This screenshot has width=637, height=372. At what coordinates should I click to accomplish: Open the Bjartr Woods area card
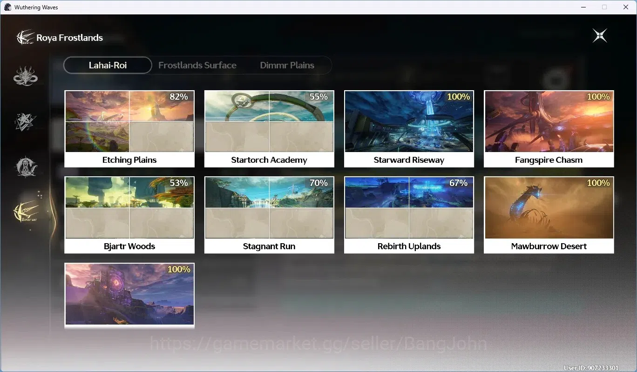coord(129,215)
